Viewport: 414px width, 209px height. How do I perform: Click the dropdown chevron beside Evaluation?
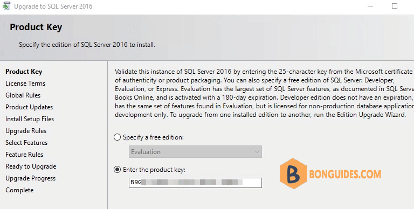click(257, 152)
